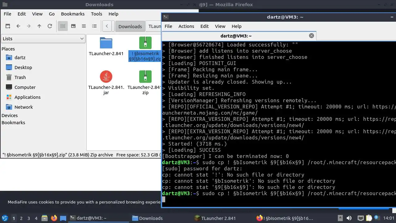396x223 pixels.
Task: Open the Go menu in file manager
Action: pyautogui.click(x=52, y=14)
